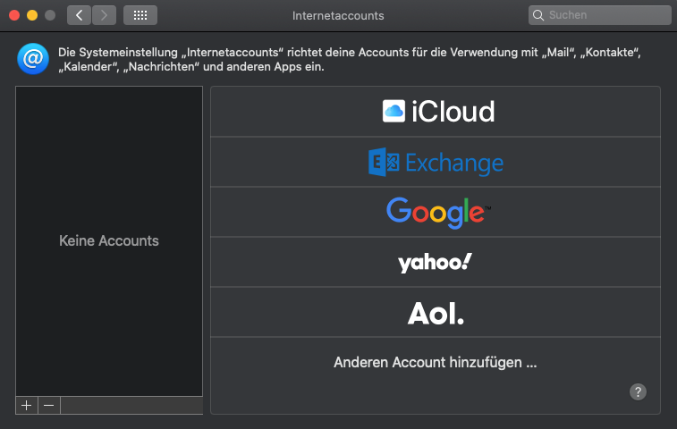
Task: Go back with the left arrow button
Action: coord(79,15)
